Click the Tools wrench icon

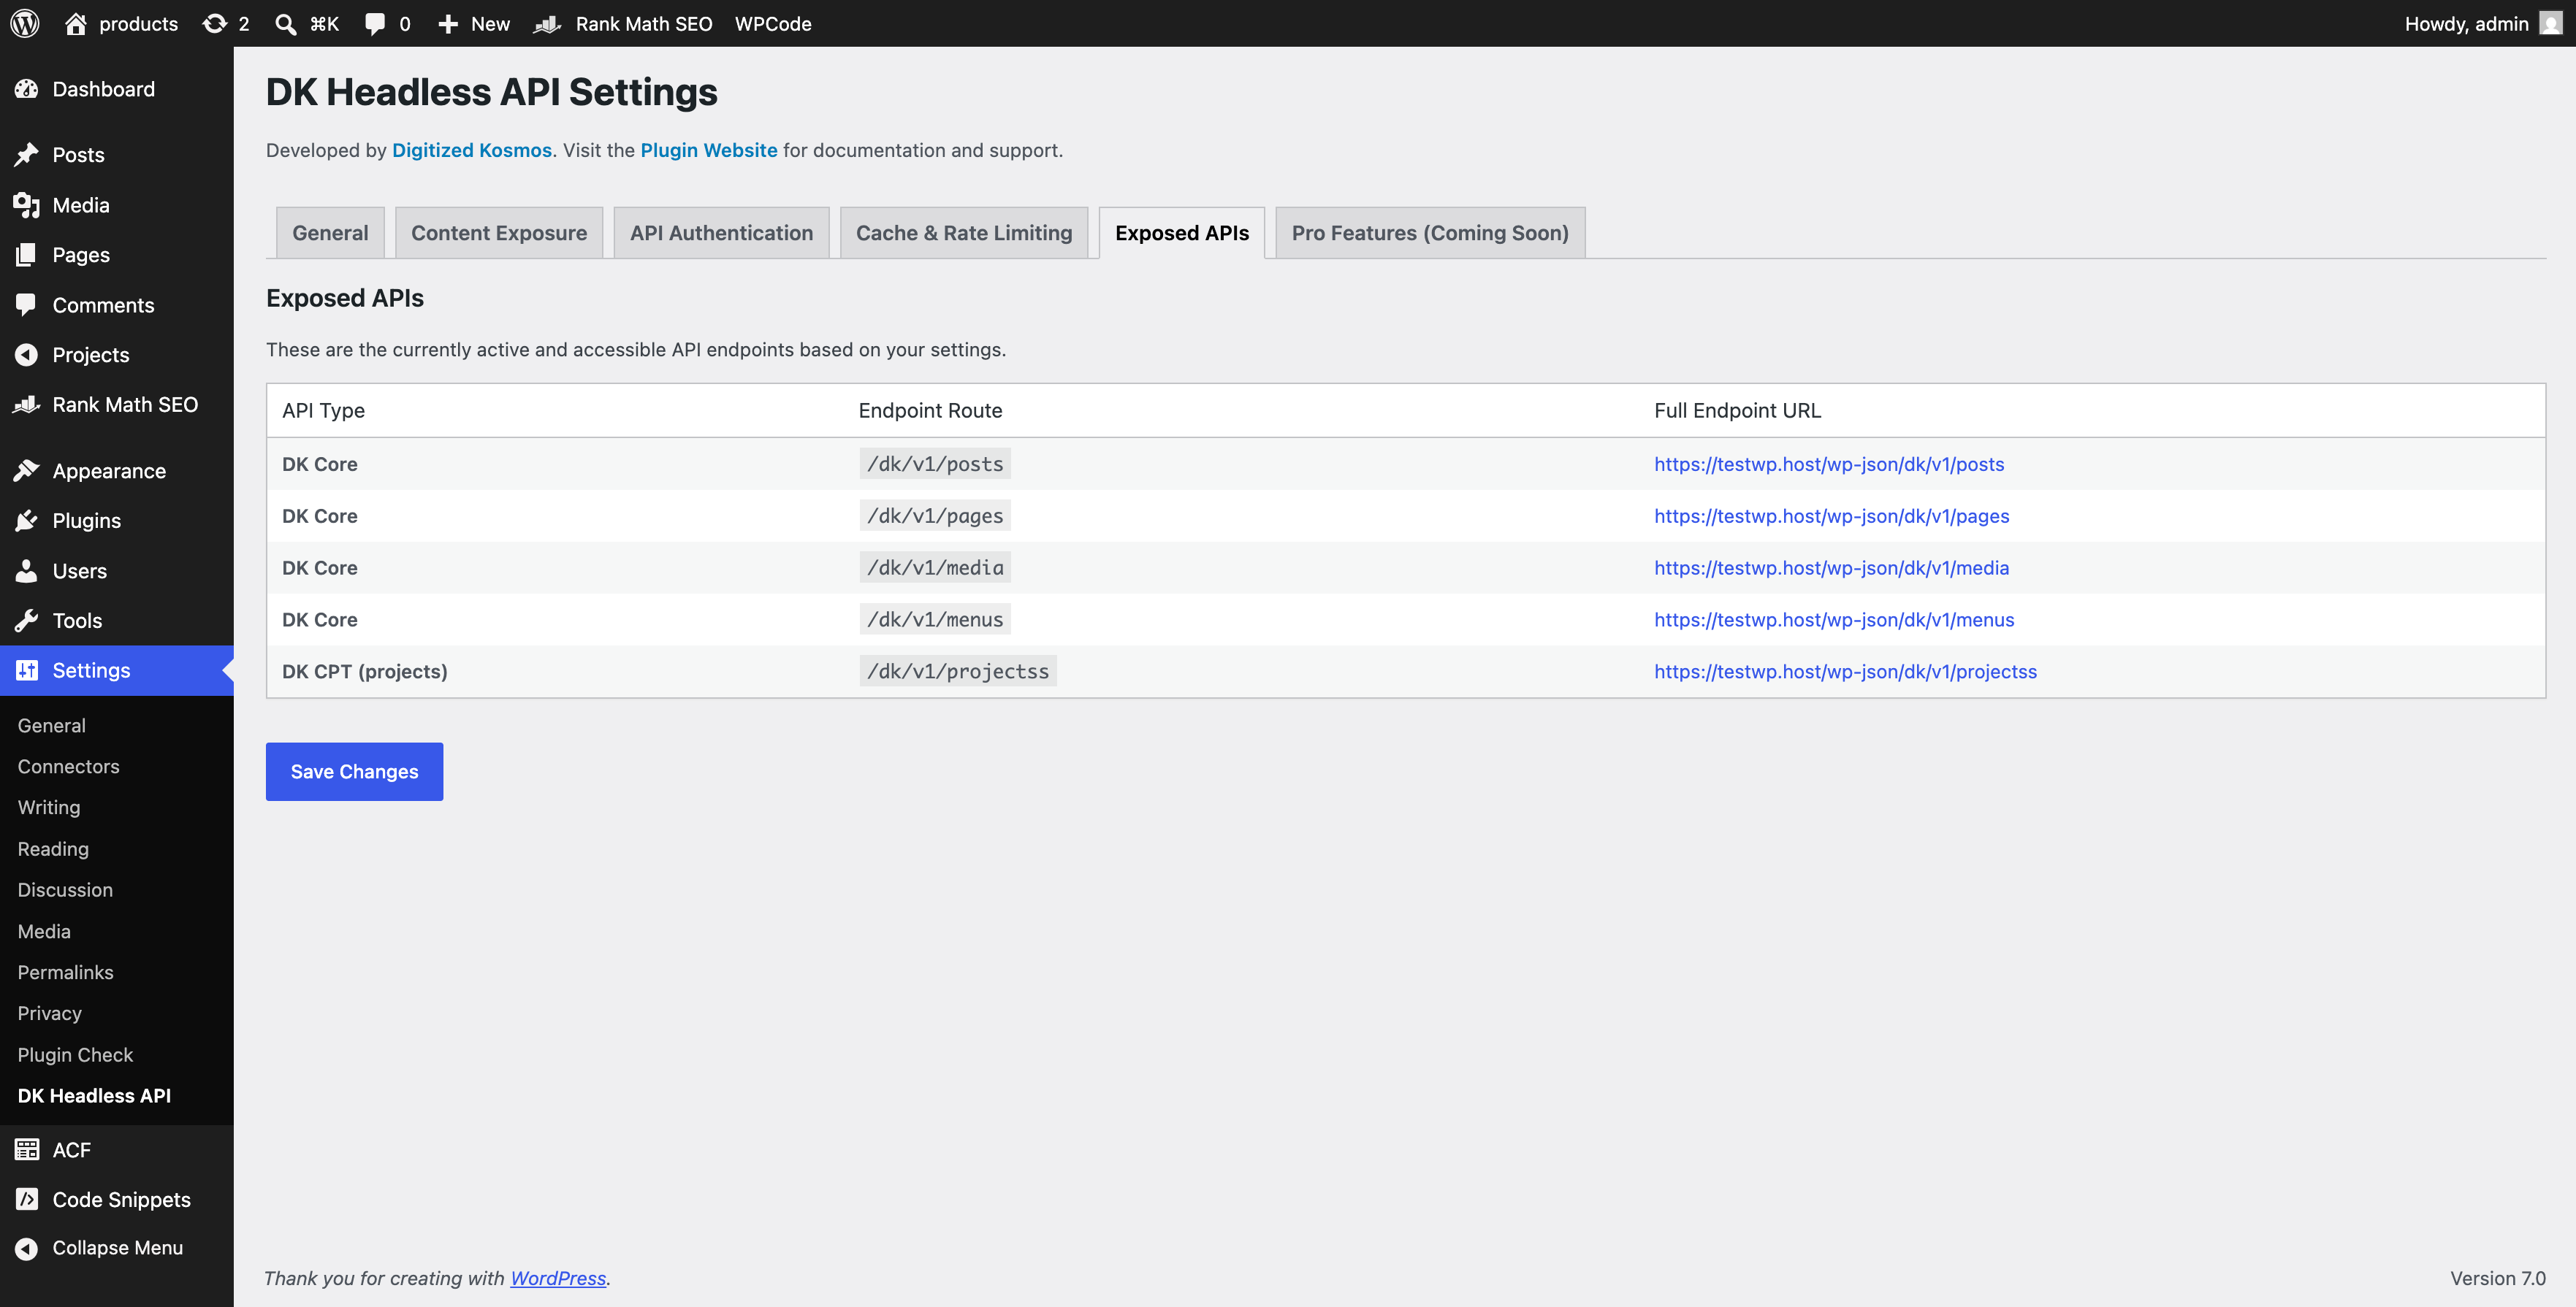(x=27, y=621)
